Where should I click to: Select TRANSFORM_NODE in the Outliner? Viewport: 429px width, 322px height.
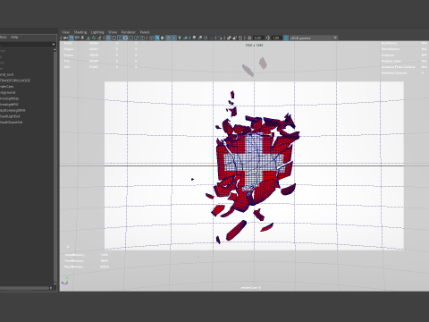click(15, 80)
